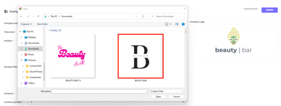Open the Custom Files type dropdown
Screen dimensions: 281x106
167,91
